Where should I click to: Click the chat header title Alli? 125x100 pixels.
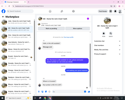[x=55, y=19]
